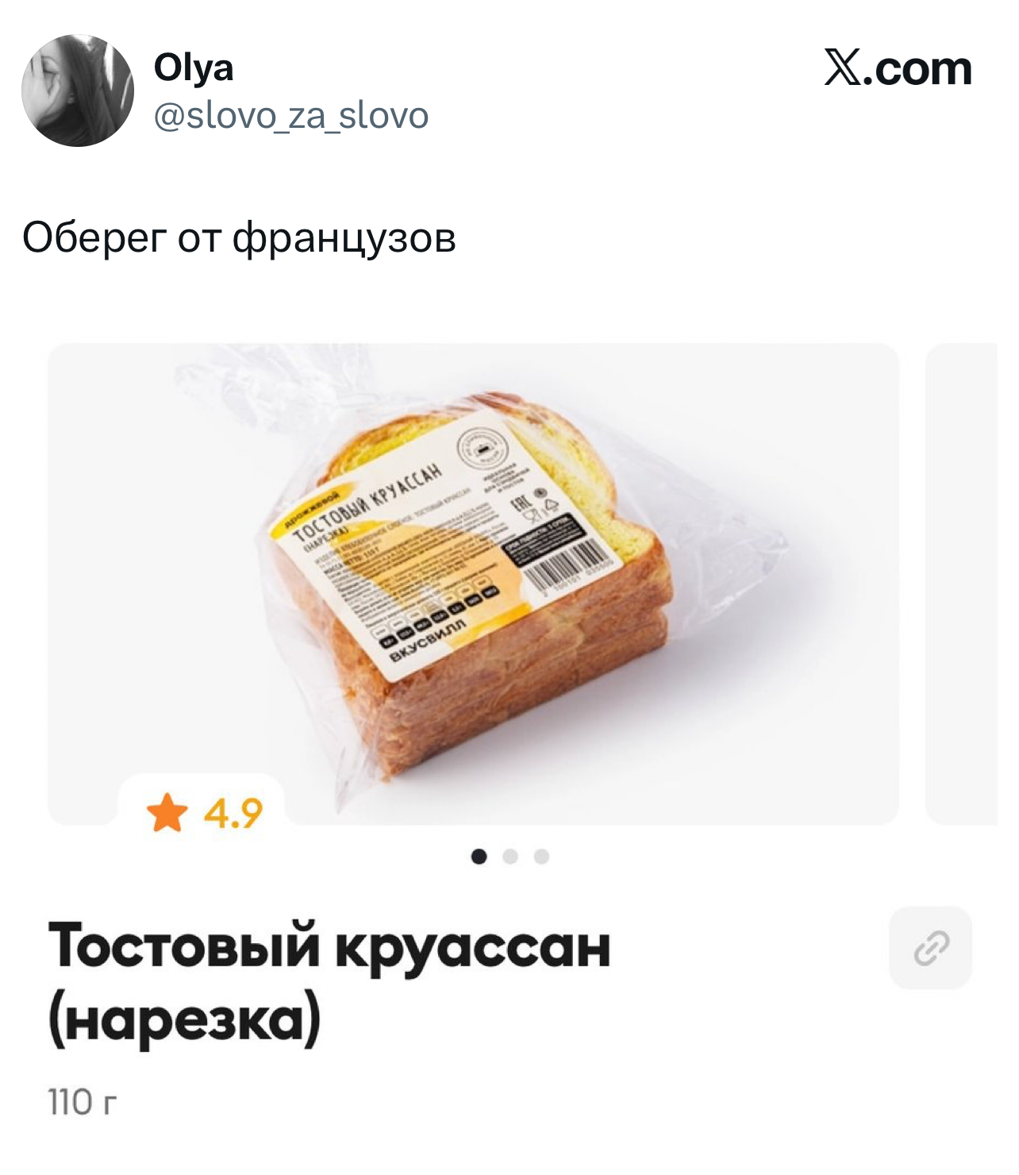The image size is (1019, 1175).
Task: Select the first carousel dot
Action: point(479,857)
